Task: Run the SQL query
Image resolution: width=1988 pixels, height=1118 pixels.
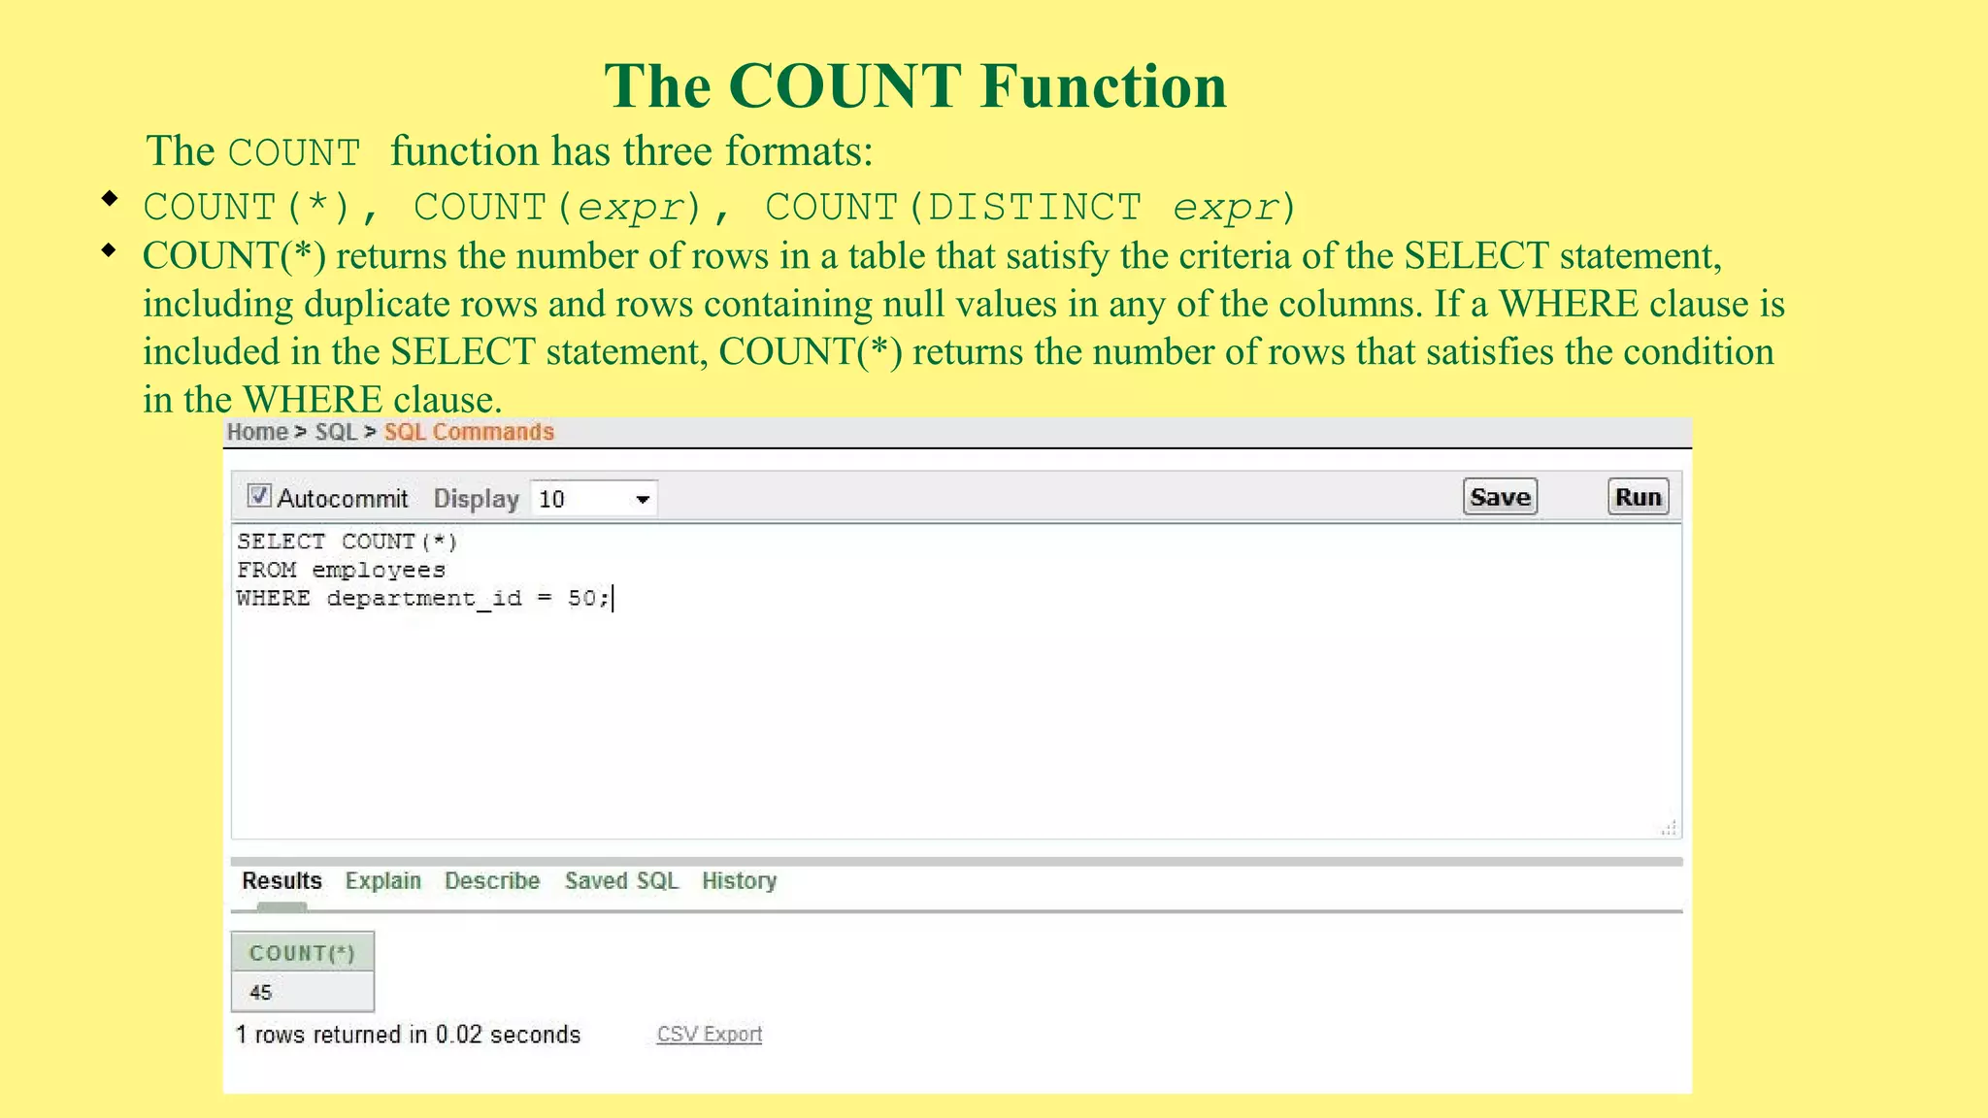Action: 1638,497
